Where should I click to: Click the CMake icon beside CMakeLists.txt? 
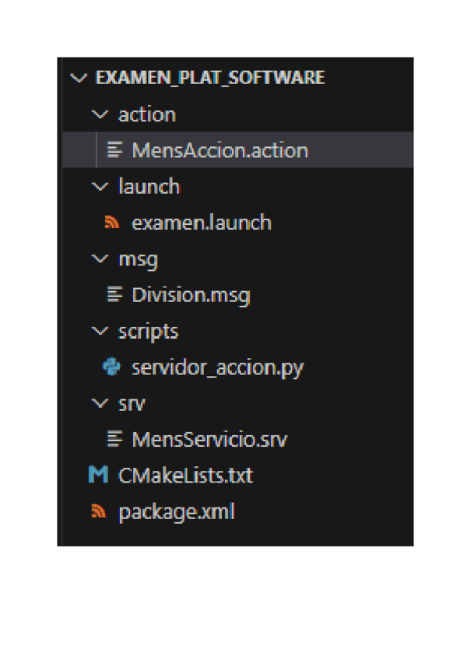(98, 475)
